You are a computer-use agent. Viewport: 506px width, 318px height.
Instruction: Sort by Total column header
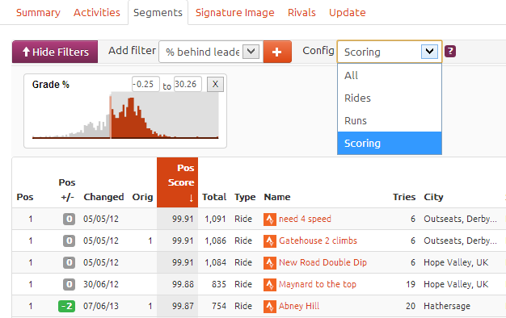(x=214, y=197)
